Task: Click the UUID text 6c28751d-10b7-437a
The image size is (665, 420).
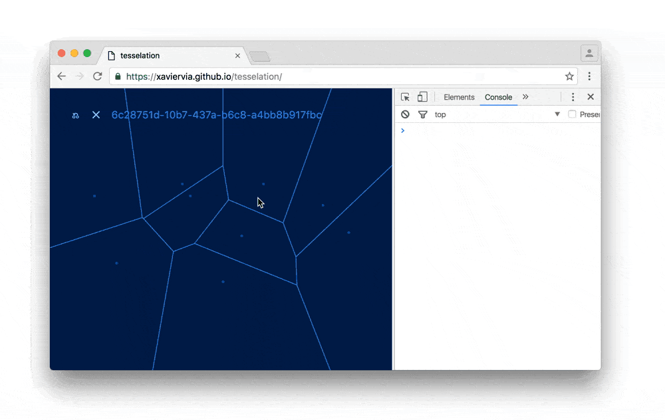Action: (x=217, y=115)
